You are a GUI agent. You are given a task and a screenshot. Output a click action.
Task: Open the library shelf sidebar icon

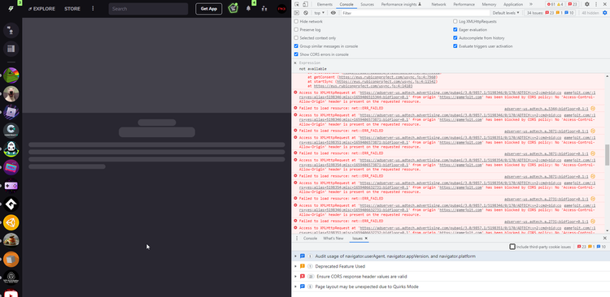coord(11,49)
